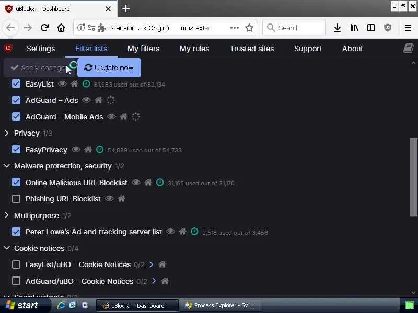Screen dimensions: 418x313
Task: Collapse Malware protection, security section
Action: (x=7, y=166)
